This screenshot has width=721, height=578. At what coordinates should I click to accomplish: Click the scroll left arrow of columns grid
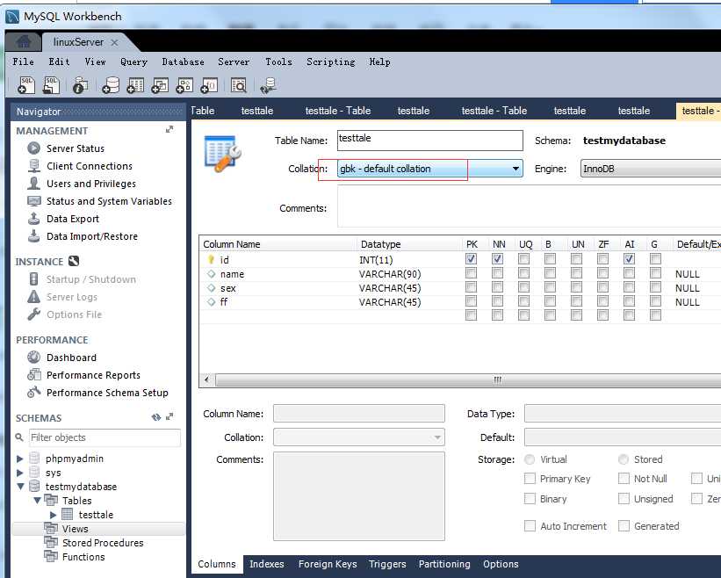(x=206, y=379)
